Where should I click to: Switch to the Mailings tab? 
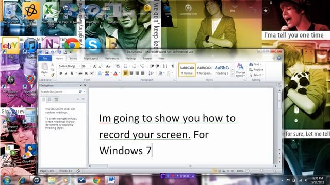130,58
